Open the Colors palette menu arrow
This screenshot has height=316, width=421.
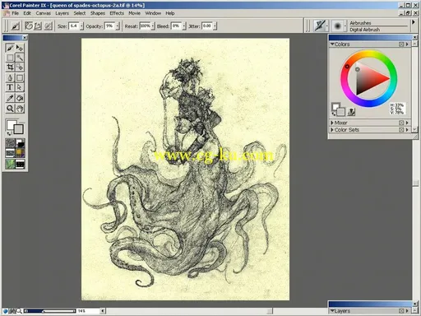pos(407,44)
